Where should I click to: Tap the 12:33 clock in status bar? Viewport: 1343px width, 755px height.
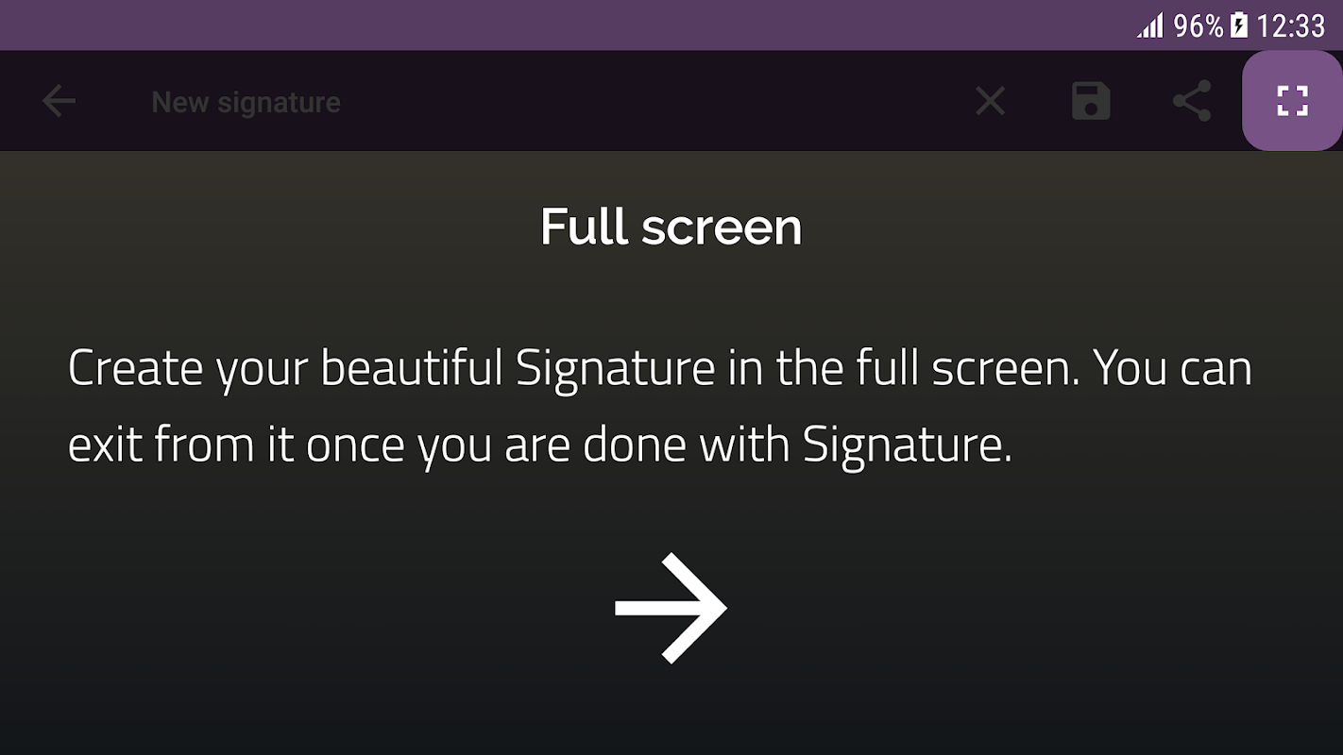(x=1290, y=25)
